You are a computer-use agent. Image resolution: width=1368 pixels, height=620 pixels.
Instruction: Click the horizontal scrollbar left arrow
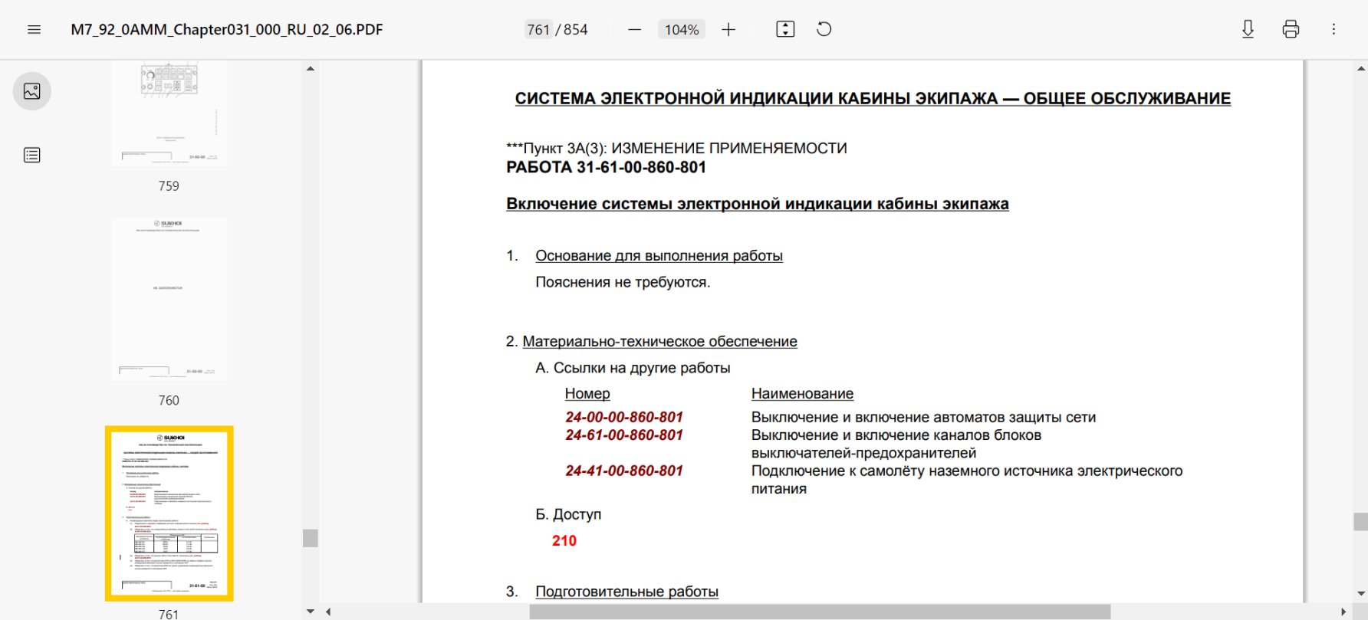pyautogui.click(x=328, y=612)
